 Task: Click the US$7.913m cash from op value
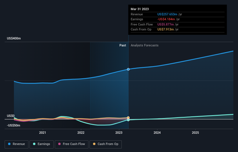coord(166,30)
